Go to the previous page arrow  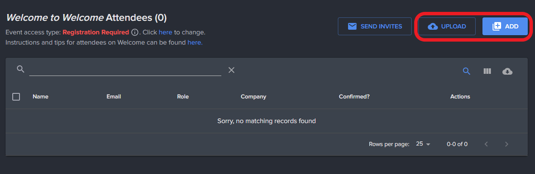pyautogui.click(x=486, y=144)
